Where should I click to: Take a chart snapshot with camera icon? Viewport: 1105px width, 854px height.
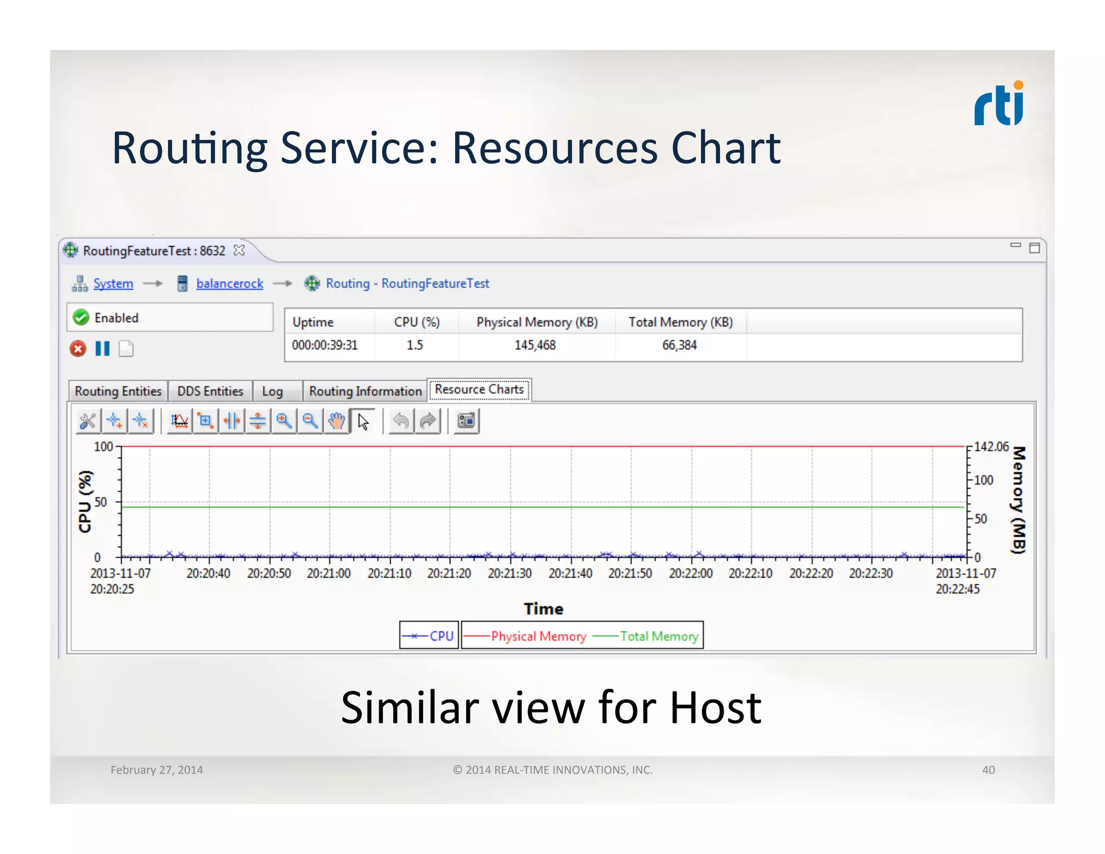(467, 421)
